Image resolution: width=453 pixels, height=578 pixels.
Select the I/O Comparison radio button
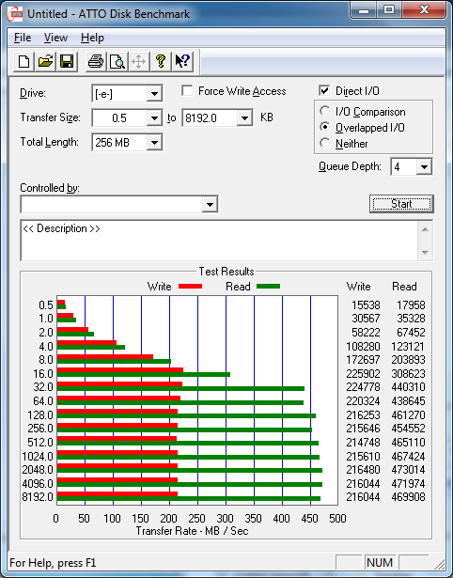(325, 111)
